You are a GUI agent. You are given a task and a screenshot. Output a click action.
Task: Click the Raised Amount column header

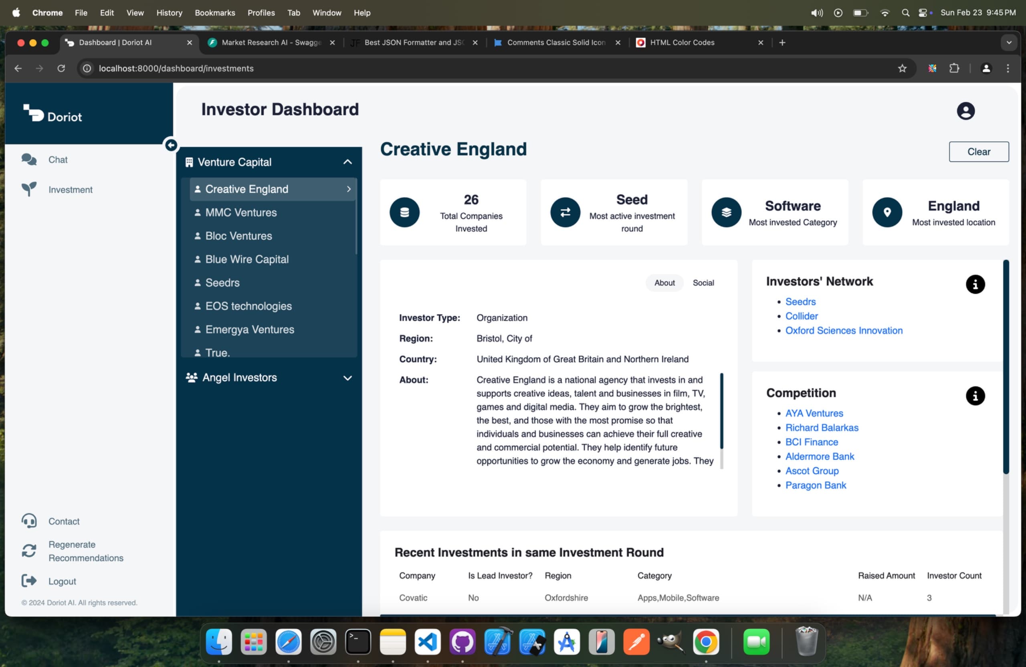pyautogui.click(x=886, y=575)
